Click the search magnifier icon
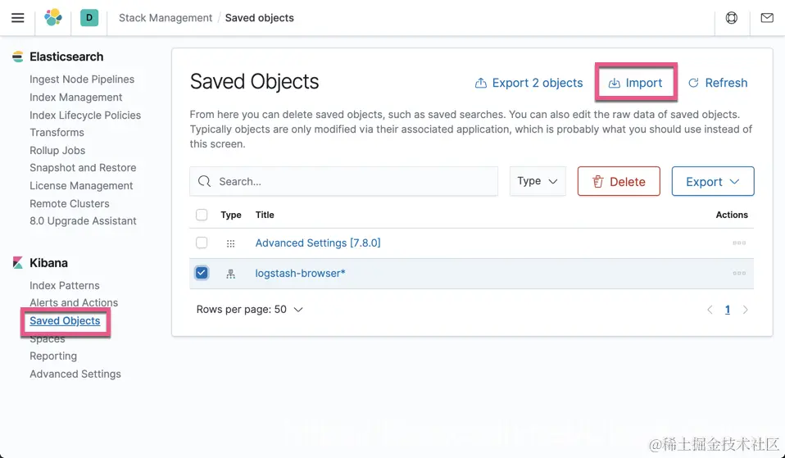 tap(204, 181)
